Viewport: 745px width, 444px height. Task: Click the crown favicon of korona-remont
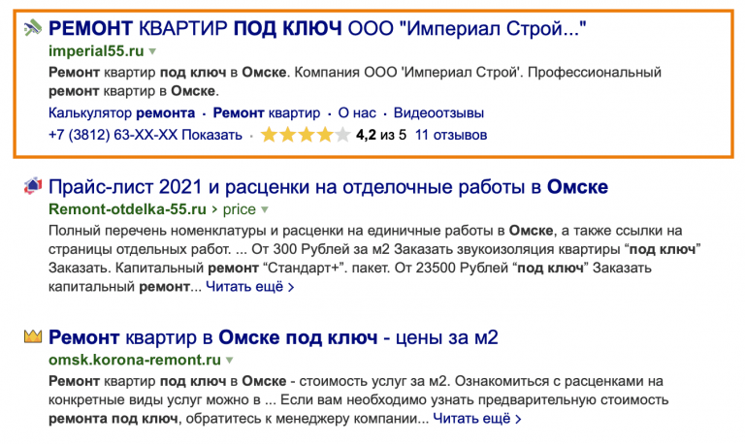[33, 336]
